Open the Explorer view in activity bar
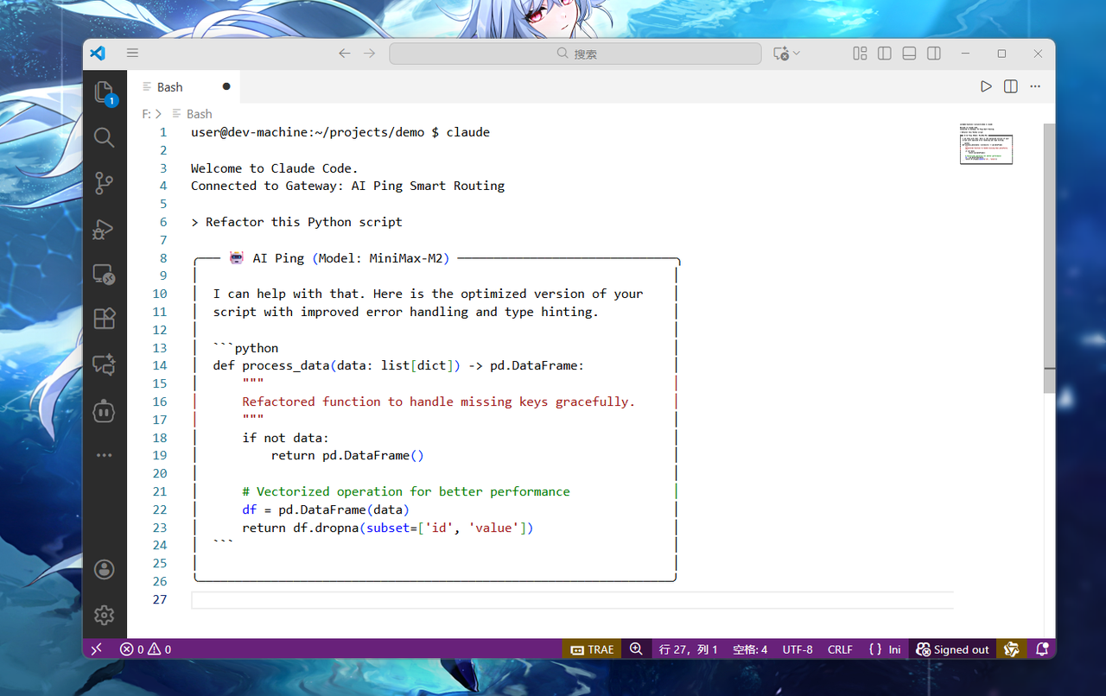The height and width of the screenshot is (696, 1106). (x=104, y=92)
